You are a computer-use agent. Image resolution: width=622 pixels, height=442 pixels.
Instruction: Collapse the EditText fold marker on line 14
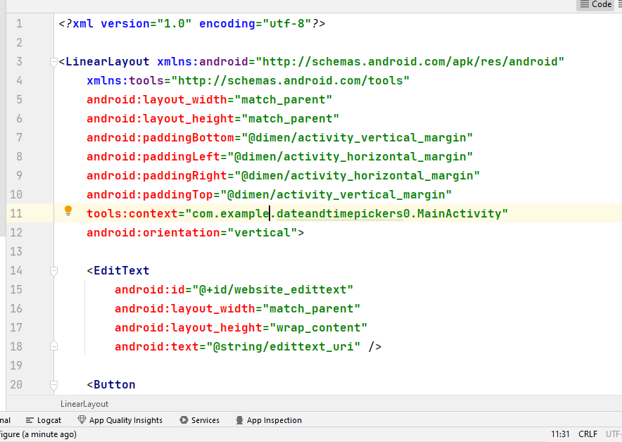[x=53, y=271]
